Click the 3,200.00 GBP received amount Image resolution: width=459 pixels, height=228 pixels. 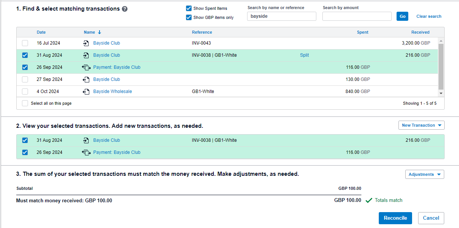pos(416,43)
